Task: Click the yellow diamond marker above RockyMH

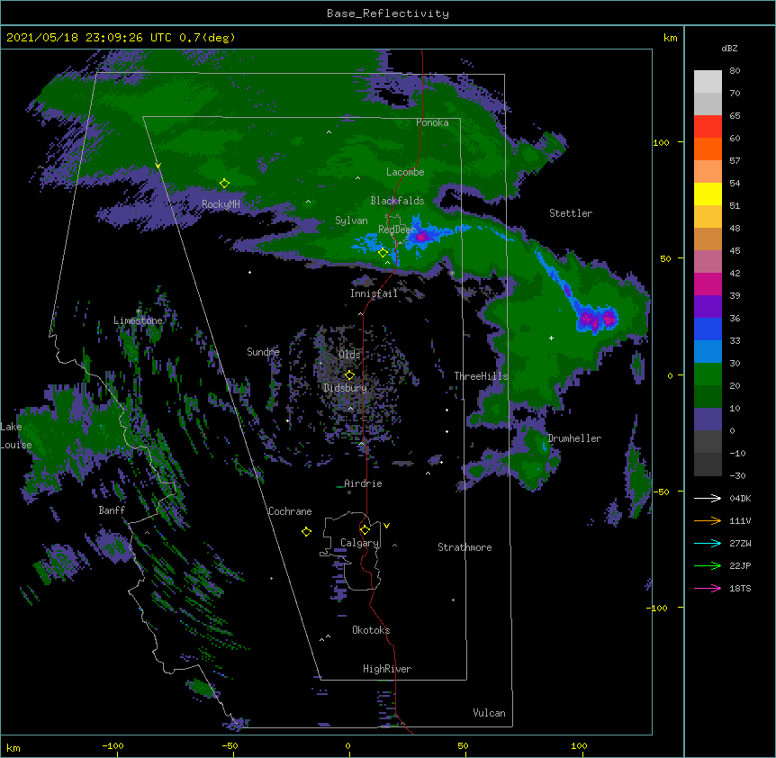Action: [224, 184]
